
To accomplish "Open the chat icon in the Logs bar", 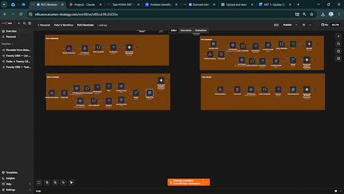I will pyautogui.click(x=336, y=191).
